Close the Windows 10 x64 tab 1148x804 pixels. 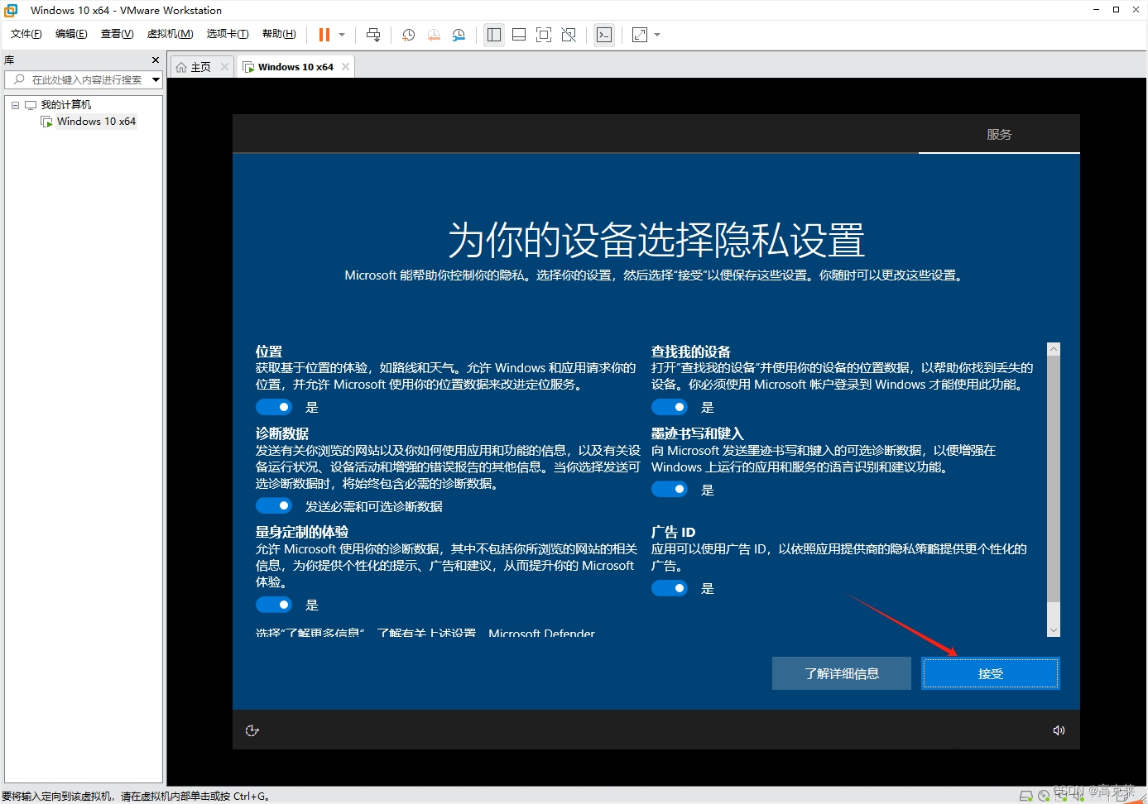[x=346, y=67]
